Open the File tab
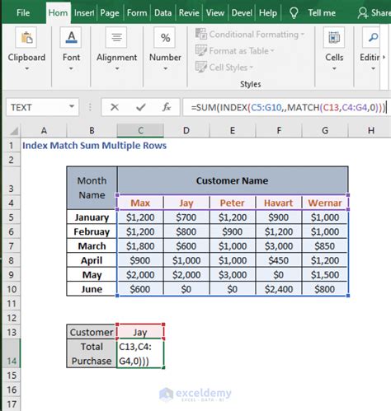The height and width of the screenshot is (411, 391). point(23,12)
